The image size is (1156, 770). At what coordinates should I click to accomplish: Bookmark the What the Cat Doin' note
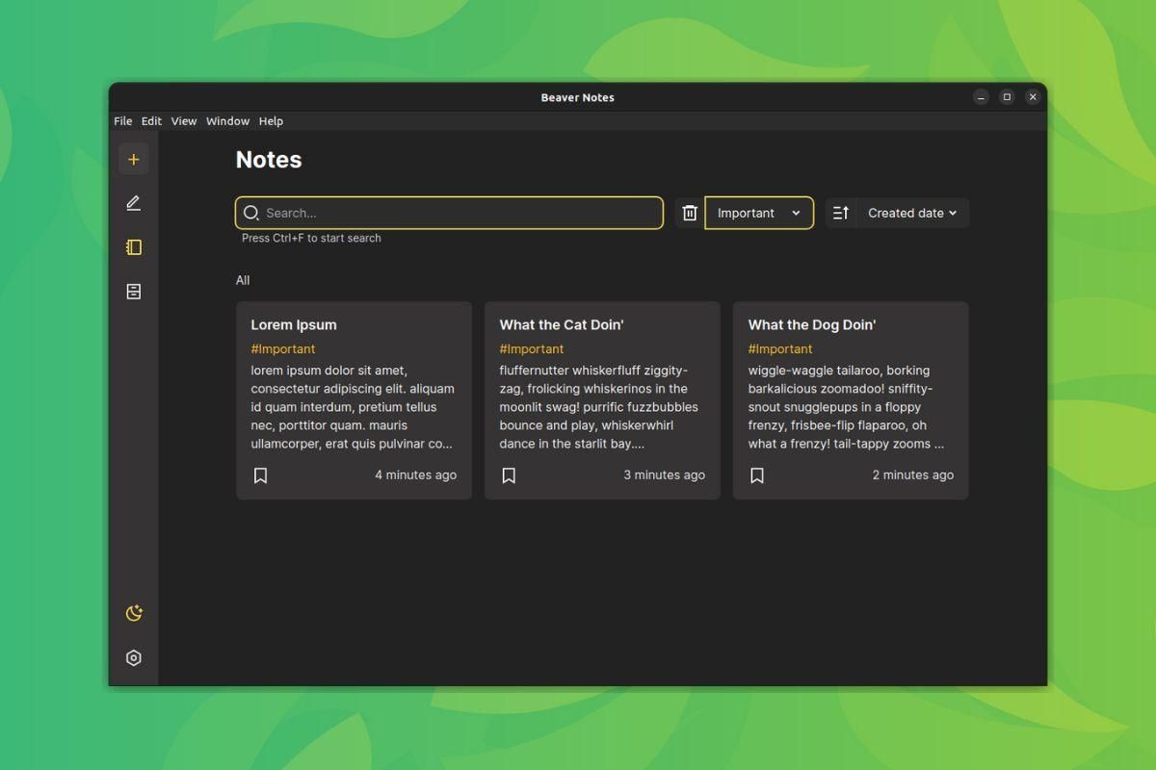509,475
